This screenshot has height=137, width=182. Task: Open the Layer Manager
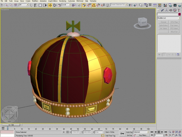click(140, 5)
